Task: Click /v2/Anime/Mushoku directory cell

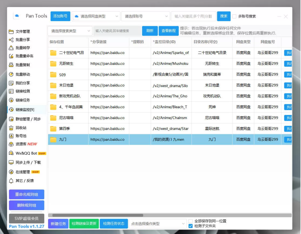Action: (171, 64)
